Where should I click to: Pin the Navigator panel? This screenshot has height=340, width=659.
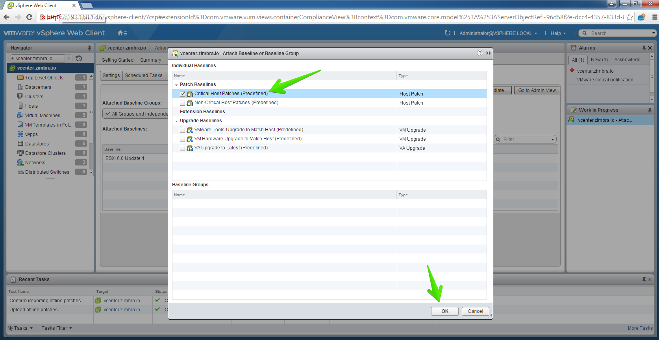[89, 48]
